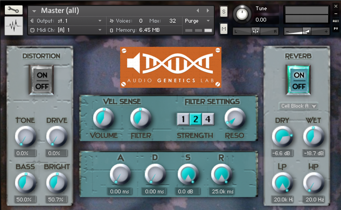This screenshot has width=341, height=210.
Task: Click the Max voices value 32
Action: coord(173,21)
